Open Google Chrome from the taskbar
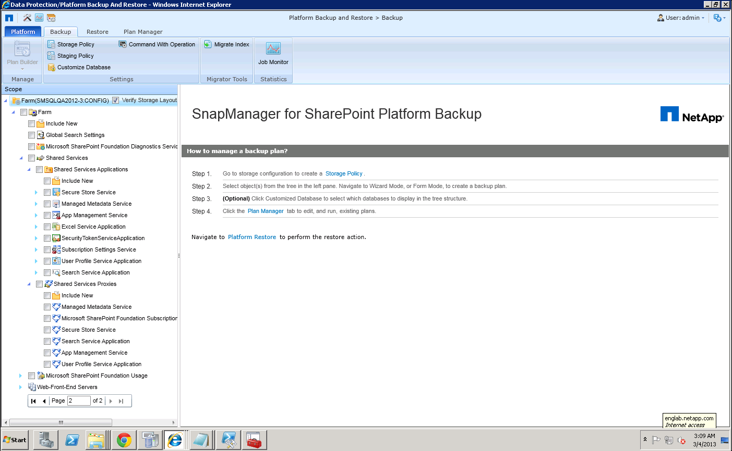 (124, 440)
